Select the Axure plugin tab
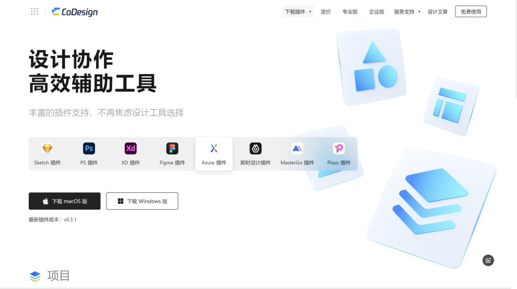 click(214, 154)
